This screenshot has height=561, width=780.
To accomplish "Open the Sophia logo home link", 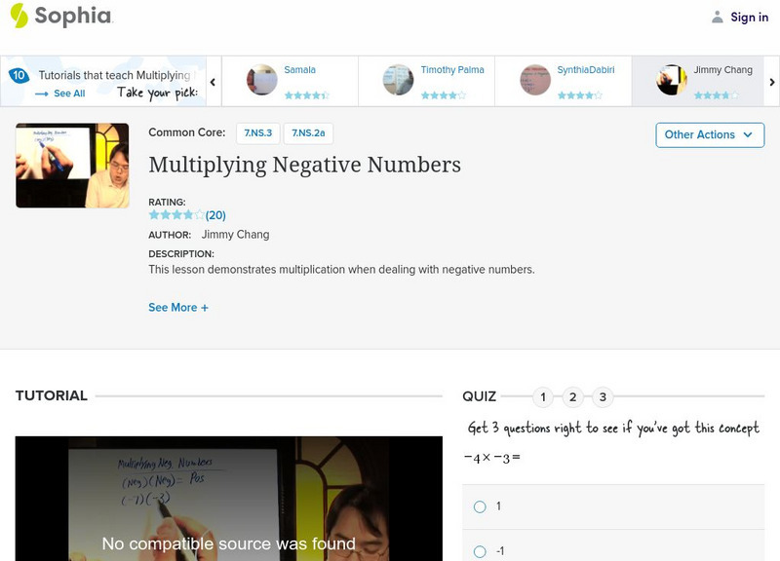I will (x=61, y=16).
